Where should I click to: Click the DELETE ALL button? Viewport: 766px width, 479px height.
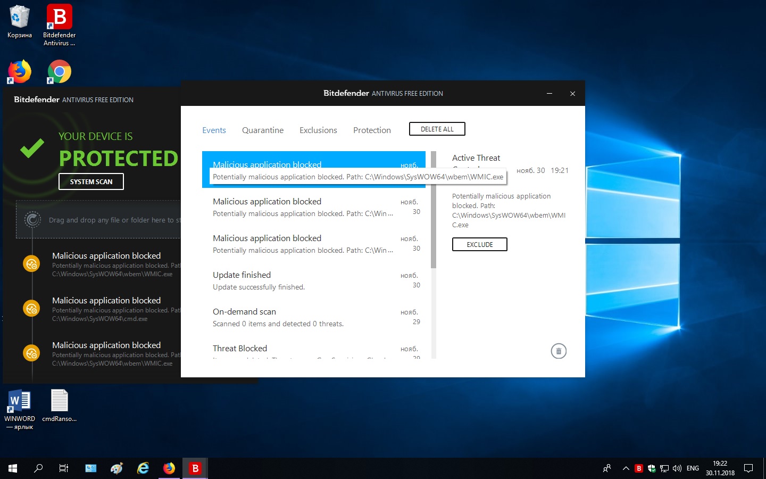437,129
